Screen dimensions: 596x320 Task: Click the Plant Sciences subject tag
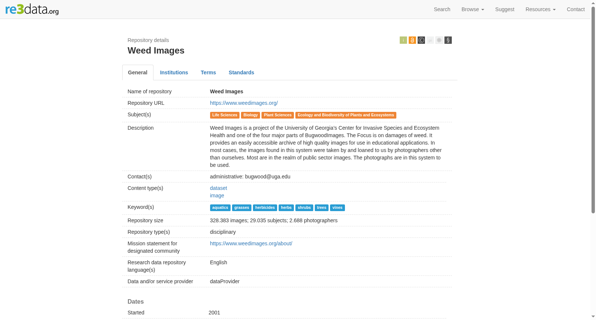tap(278, 115)
